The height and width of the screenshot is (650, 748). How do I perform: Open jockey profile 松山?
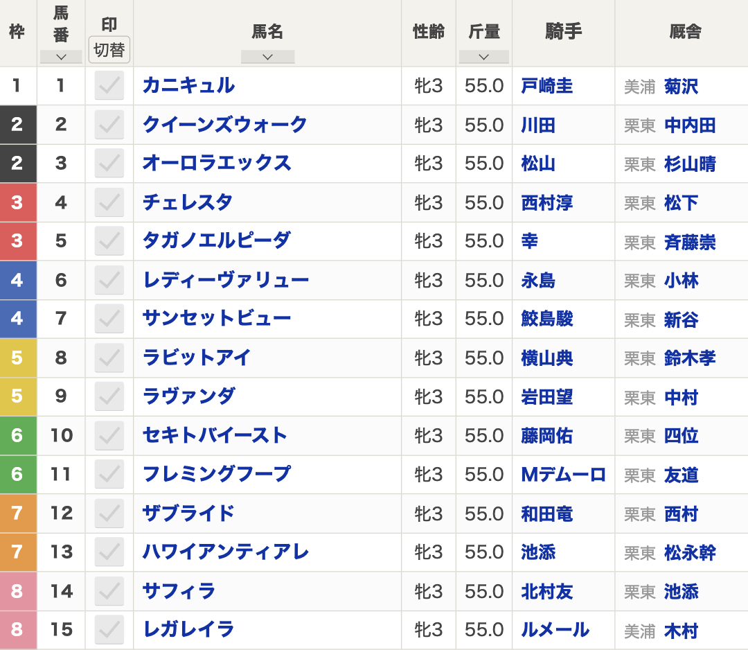[538, 164]
